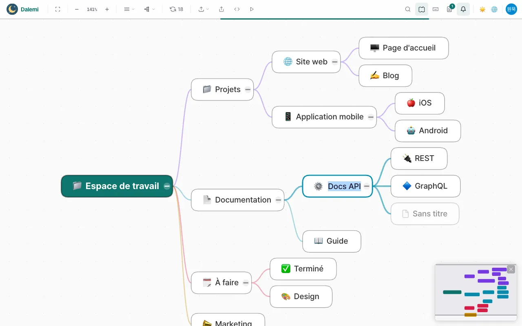The width and height of the screenshot is (522, 326).
Task: Open the lines menu dropdown
Action: (x=129, y=9)
